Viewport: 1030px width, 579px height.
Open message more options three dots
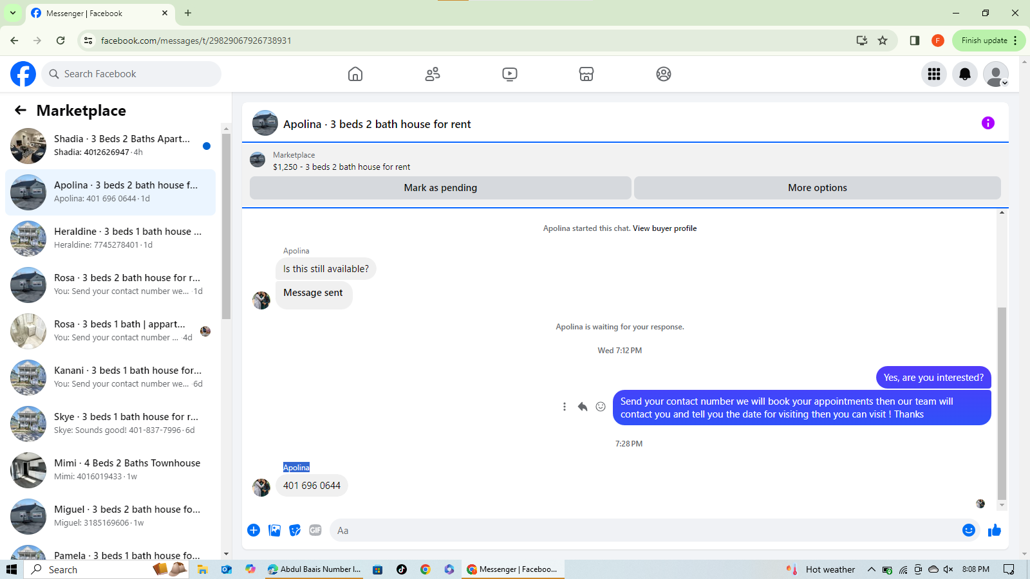point(565,407)
